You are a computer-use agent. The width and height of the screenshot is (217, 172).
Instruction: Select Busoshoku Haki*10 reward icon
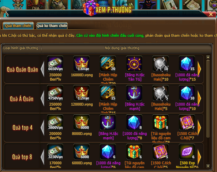click(x=161, y=64)
